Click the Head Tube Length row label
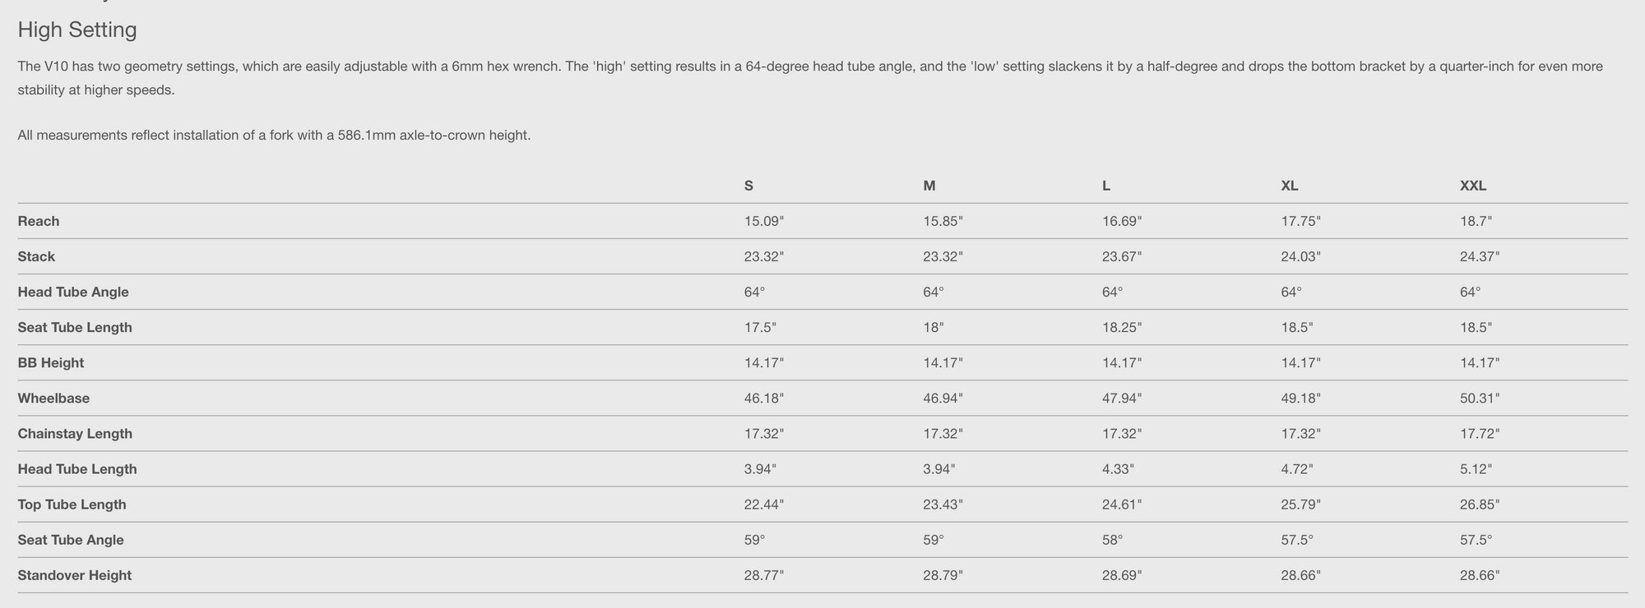This screenshot has width=1645, height=608. point(77,469)
